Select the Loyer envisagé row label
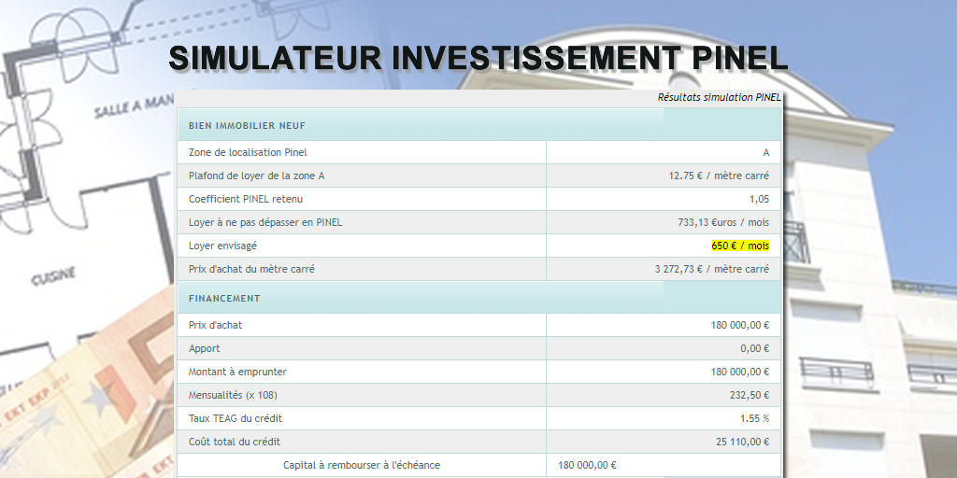Viewport: 957px width, 478px height. [x=222, y=246]
